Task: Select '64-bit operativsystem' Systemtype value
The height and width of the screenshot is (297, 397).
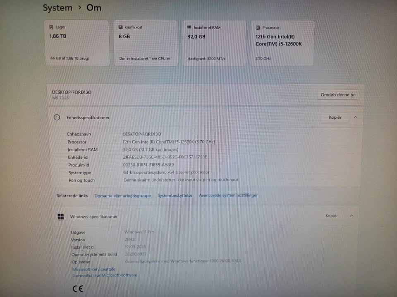Action: (x=166, y=172)
